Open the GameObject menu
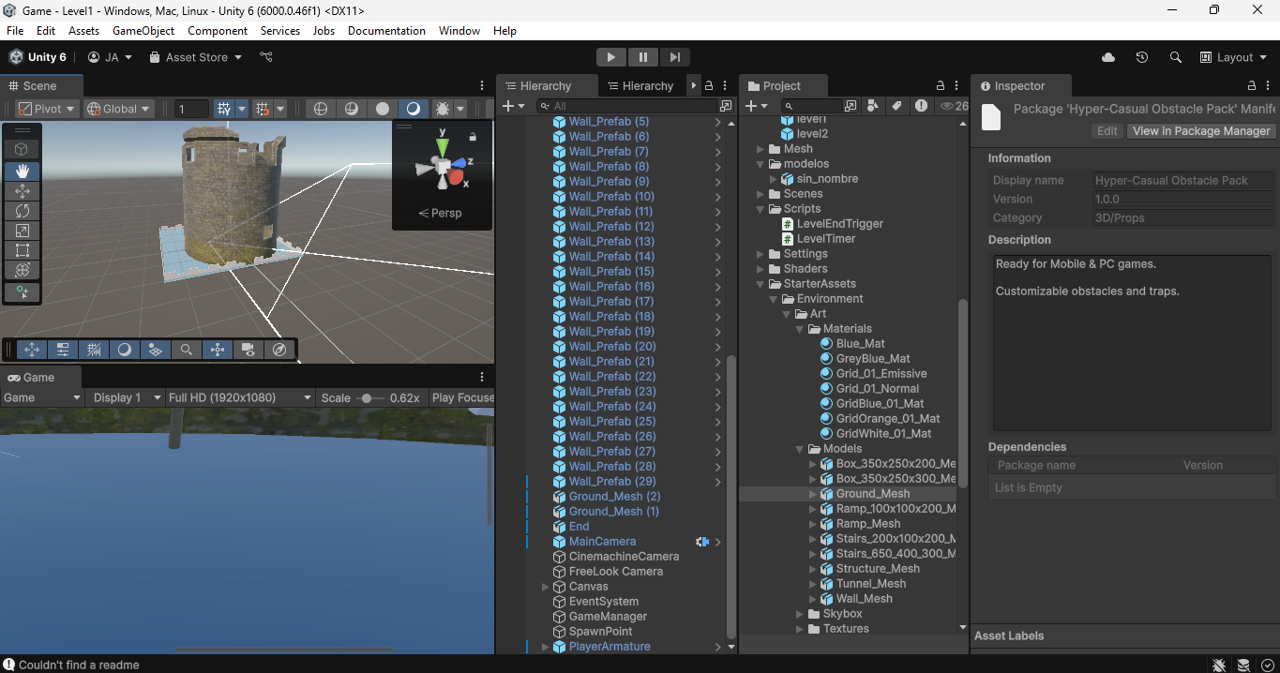 (143, 31)
